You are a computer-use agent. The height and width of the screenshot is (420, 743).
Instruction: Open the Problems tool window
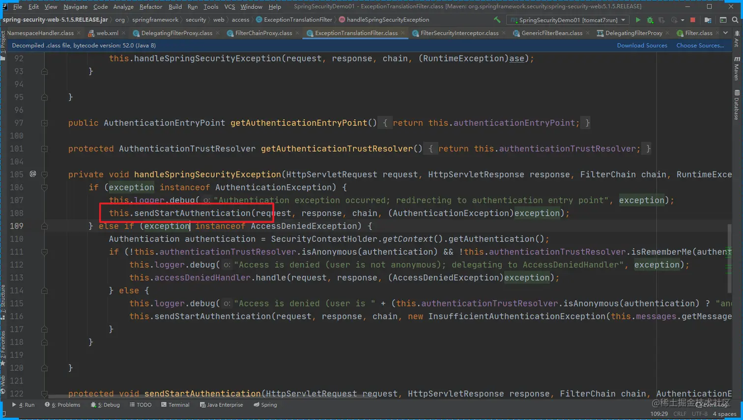tap(62, 405)
